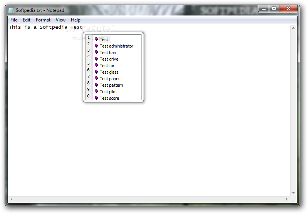Select the 'Test glass' entry
This screenshot has width=308, height=214.
coord(109,72)
